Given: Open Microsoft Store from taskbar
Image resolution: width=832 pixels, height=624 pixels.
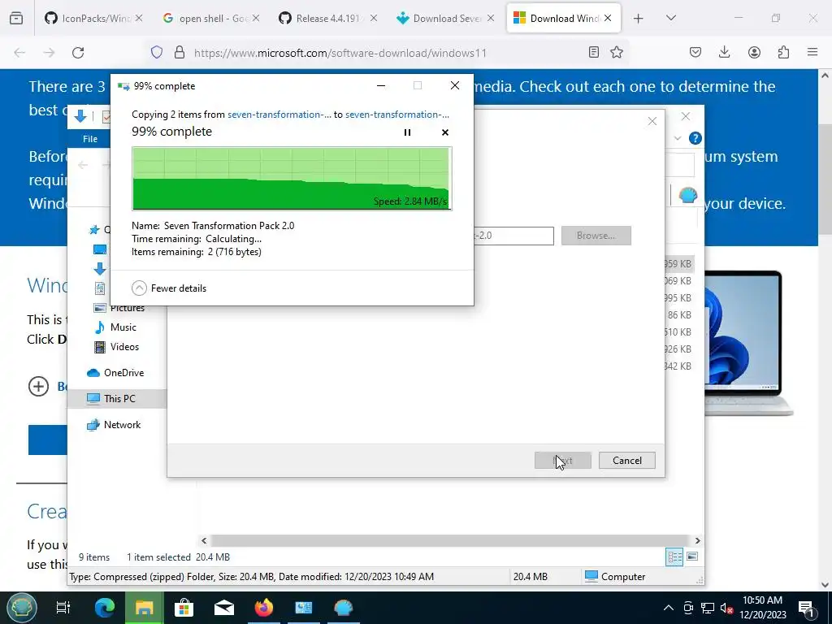Looking at the screenshot, I should (x=184, y=608).
